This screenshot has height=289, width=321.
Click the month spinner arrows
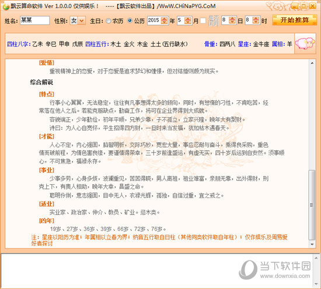tap(188, 20)
